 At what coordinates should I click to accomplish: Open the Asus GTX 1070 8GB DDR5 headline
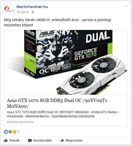tap(58, 103)
